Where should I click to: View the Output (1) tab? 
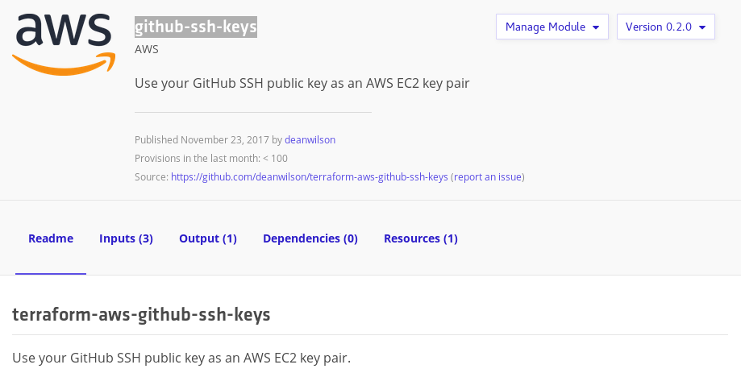click(x=208, y=238)
